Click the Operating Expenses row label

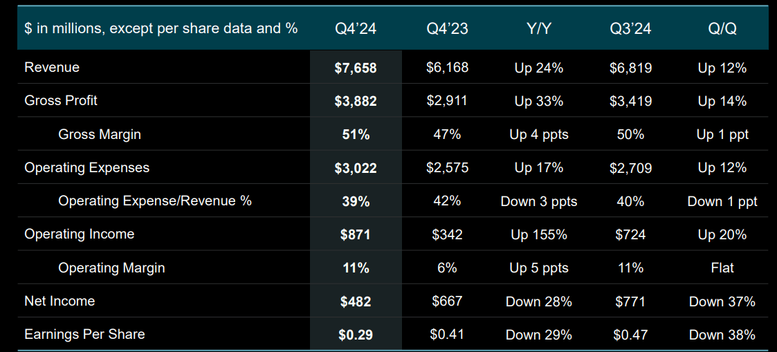pos(86,167)
